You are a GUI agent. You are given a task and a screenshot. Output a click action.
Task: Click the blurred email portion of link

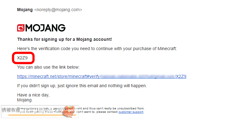point(138,77)
